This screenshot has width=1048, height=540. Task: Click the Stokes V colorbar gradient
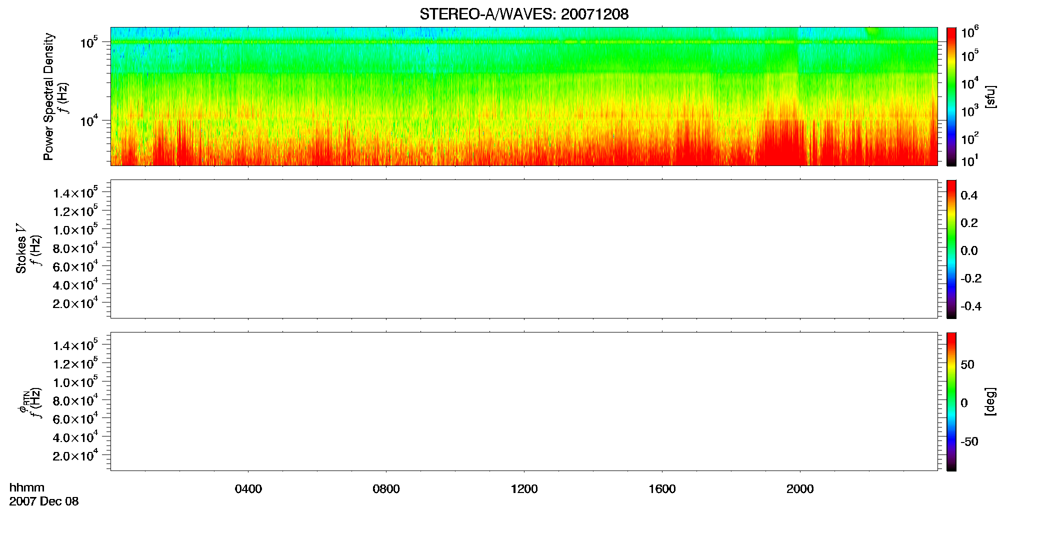(x=951, y=249)
